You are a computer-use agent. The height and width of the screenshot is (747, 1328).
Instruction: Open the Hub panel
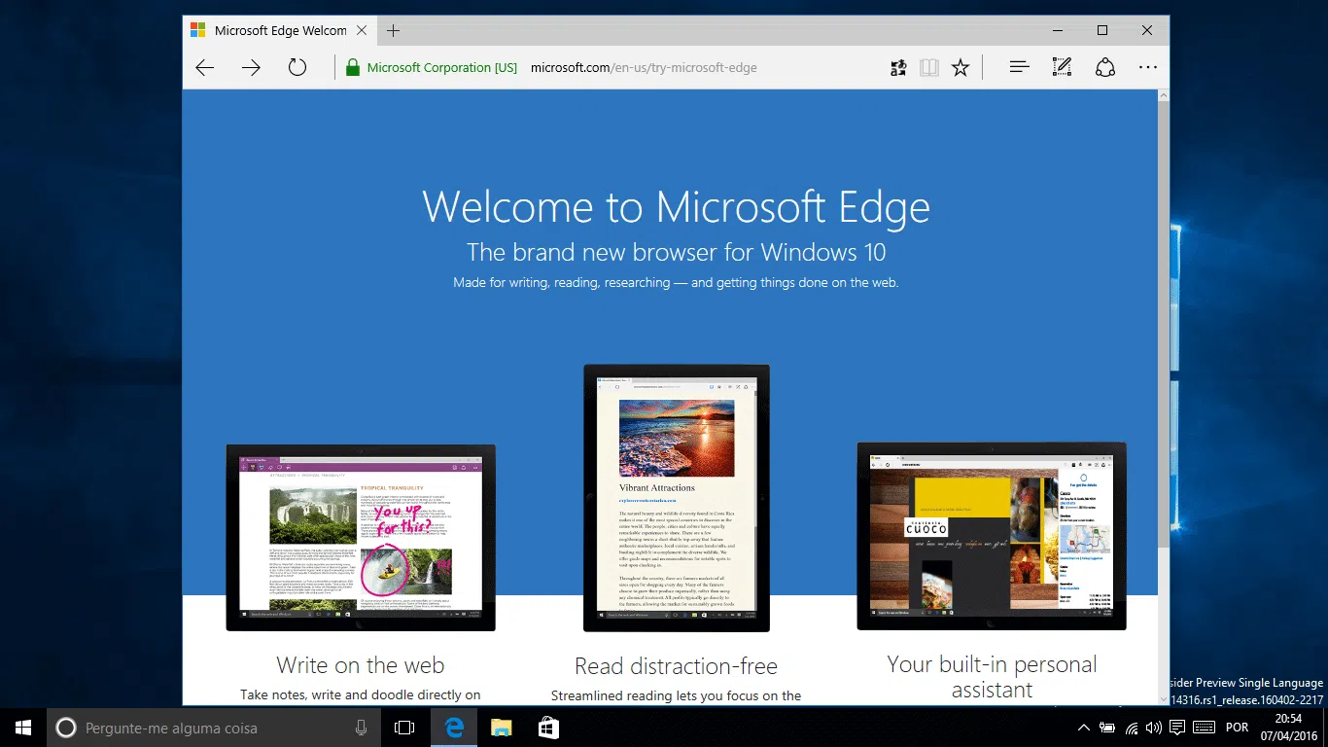(x=1019, y=67)
